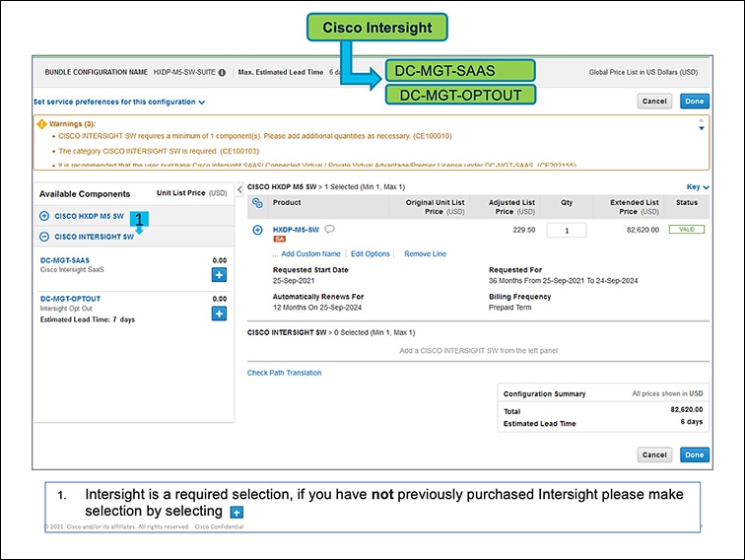Click the warning icon in the Warnings banner
The height and width of the screenshot is (560, 745).
pos(40,124)
